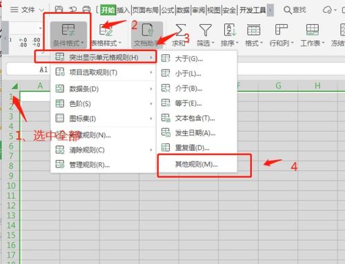Viewport: 345px width, 264px height.
Task: Select row 8 header
Action: [x=11, y=165]
